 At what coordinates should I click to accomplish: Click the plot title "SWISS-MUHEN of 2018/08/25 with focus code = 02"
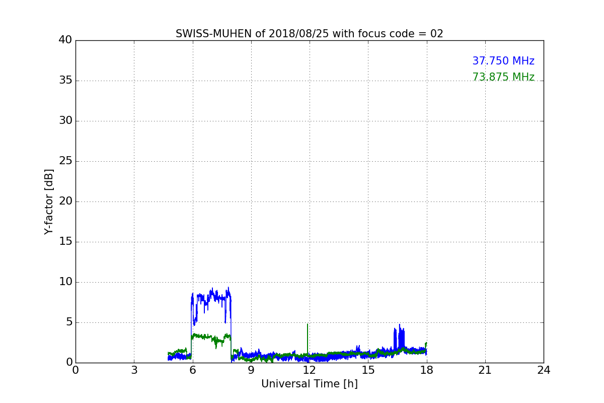coord(310,34)
